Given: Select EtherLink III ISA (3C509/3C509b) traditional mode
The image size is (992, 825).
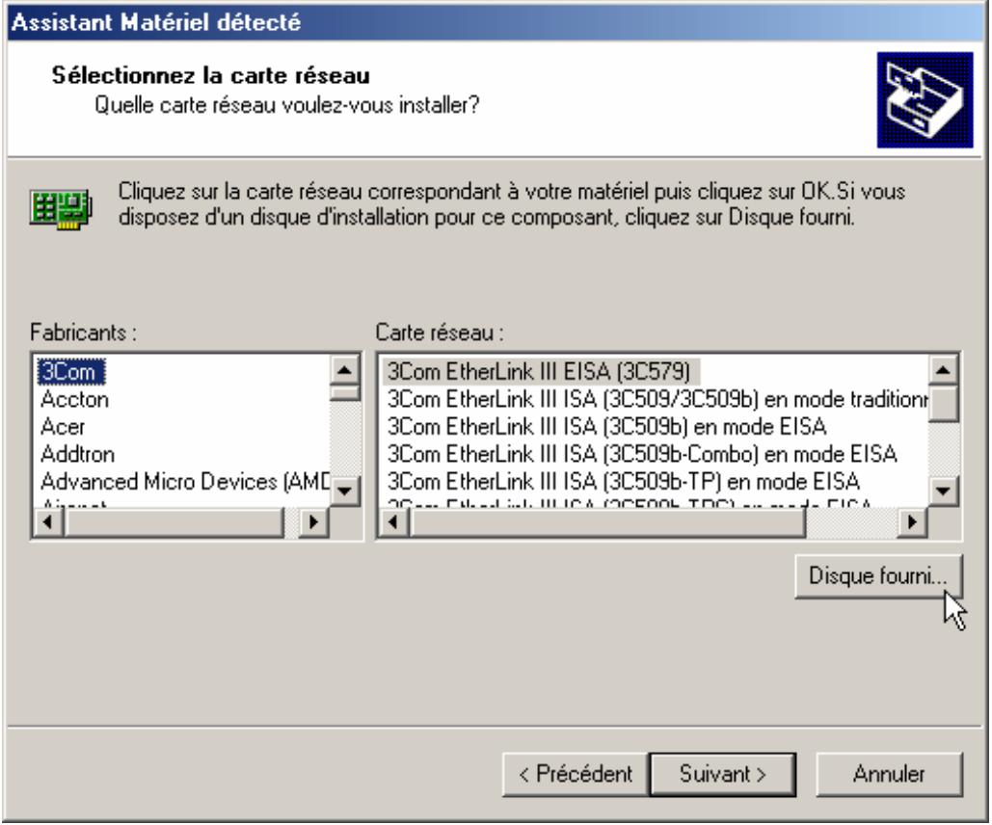Looking at the screenshot, I should point(657,399).
